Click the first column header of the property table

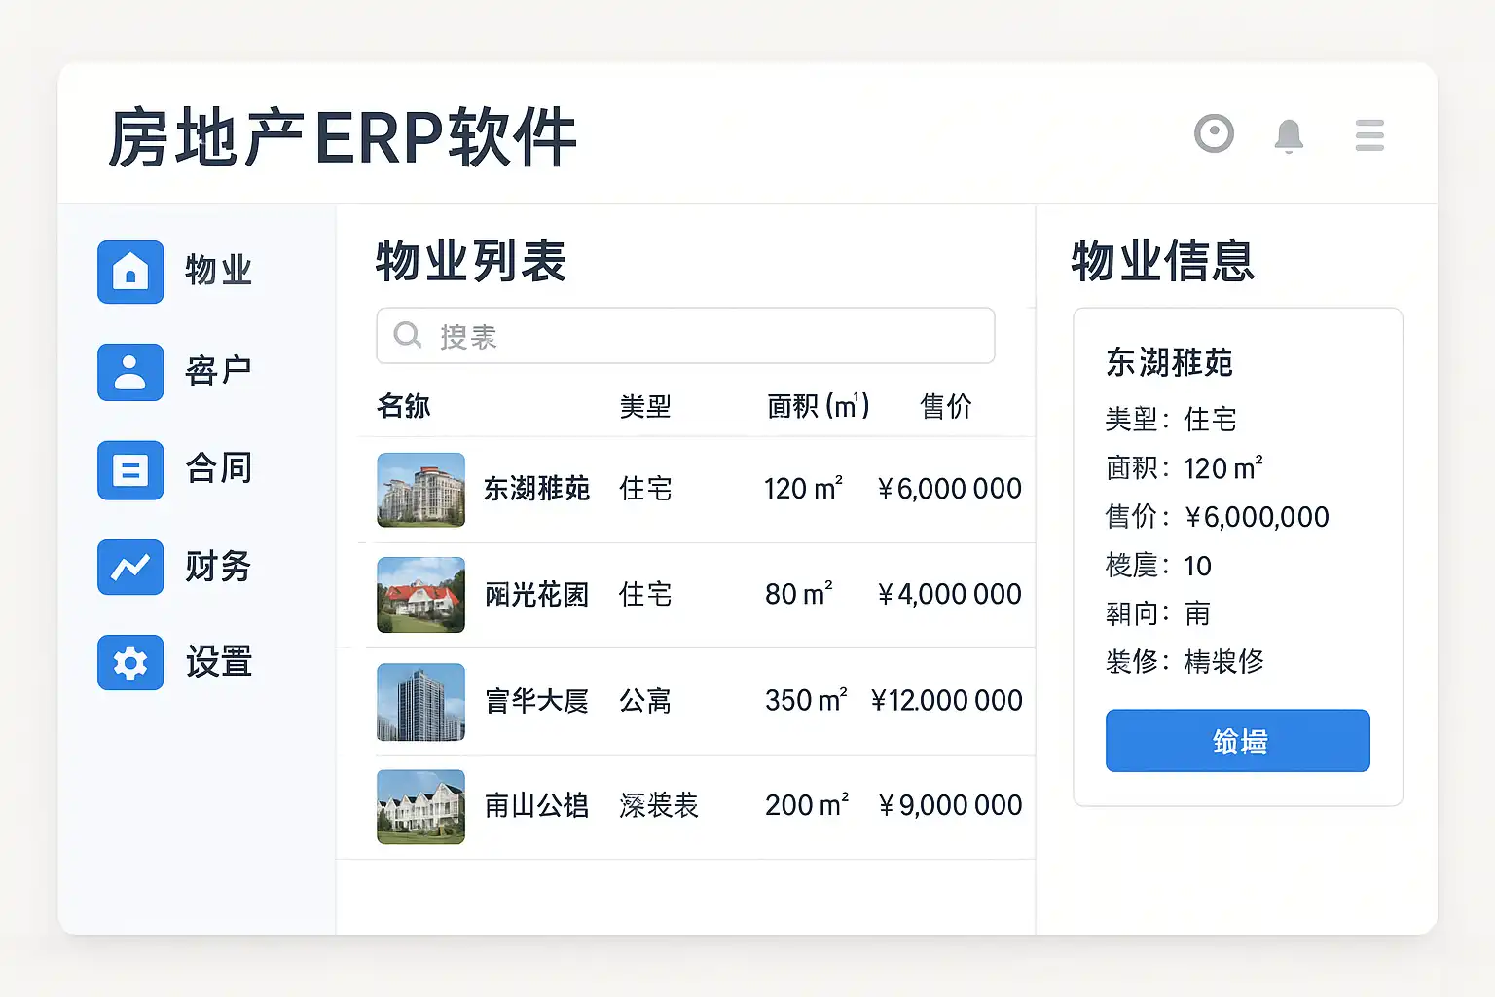pyautogui.click(x=404, y=406)
